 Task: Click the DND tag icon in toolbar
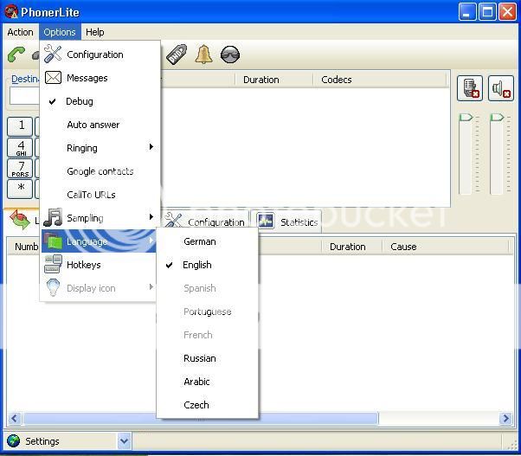click(x=177, y=55)
